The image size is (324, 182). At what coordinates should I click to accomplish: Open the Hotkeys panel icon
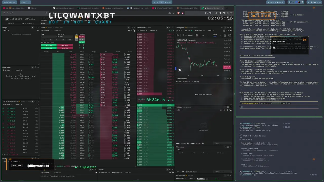[44, 18]
